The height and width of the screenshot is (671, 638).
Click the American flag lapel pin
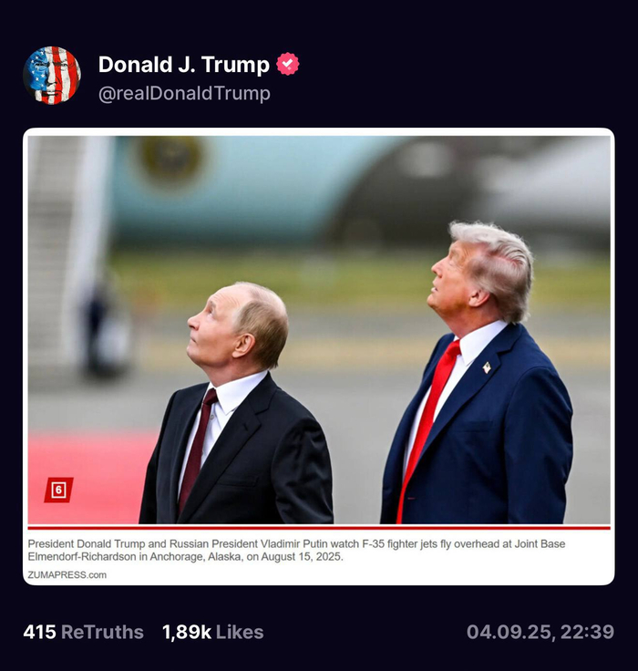487,367
